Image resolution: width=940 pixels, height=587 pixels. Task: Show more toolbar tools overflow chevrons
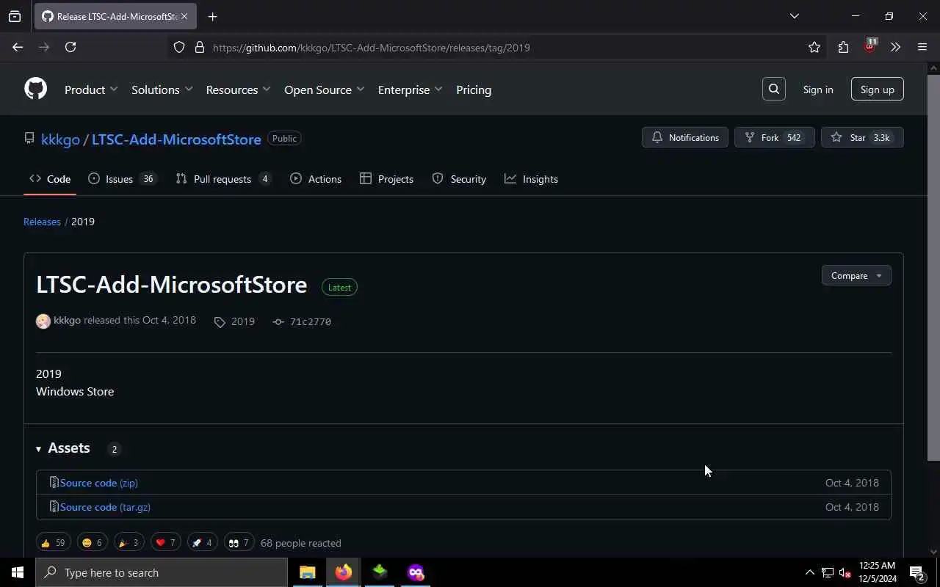point(895,47)
